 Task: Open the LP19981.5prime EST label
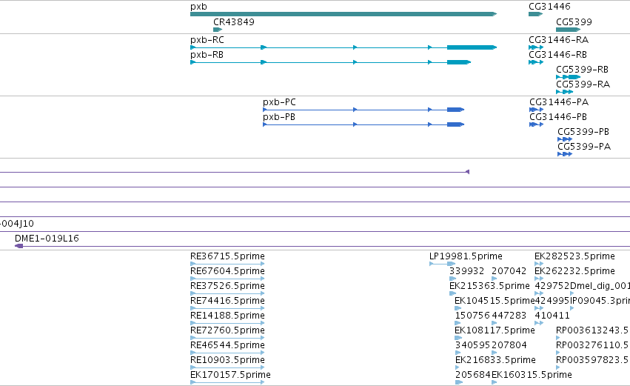pyautogui.click(x=466, y=256)
